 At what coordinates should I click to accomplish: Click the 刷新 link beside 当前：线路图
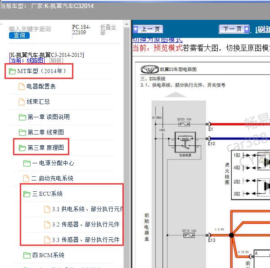pyautogui.click(x=56, y=60)
